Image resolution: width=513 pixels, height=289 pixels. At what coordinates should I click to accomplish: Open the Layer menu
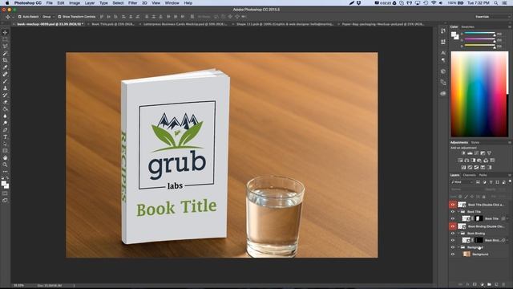click(89, 3)
